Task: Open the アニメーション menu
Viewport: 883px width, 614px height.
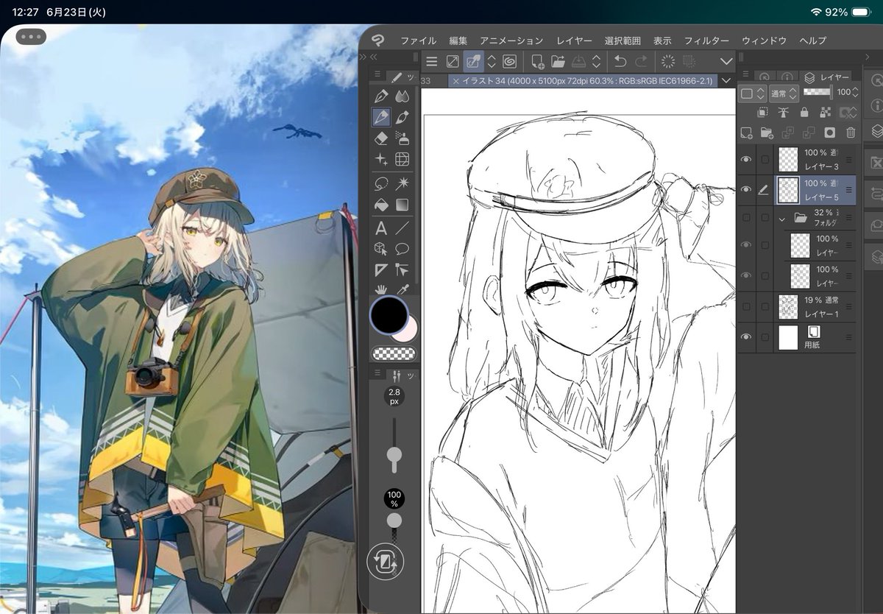Action: click(x=511, y=40)
